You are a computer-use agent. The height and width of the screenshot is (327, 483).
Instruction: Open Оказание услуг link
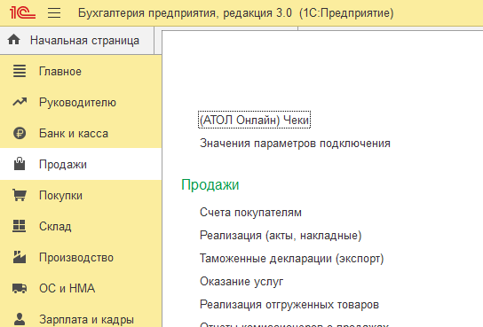241,282
